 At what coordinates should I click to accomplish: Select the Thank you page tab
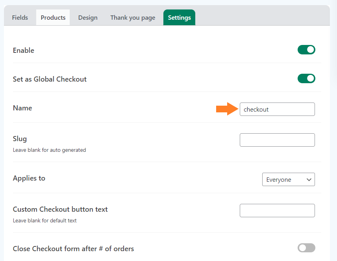pos(133,17)
